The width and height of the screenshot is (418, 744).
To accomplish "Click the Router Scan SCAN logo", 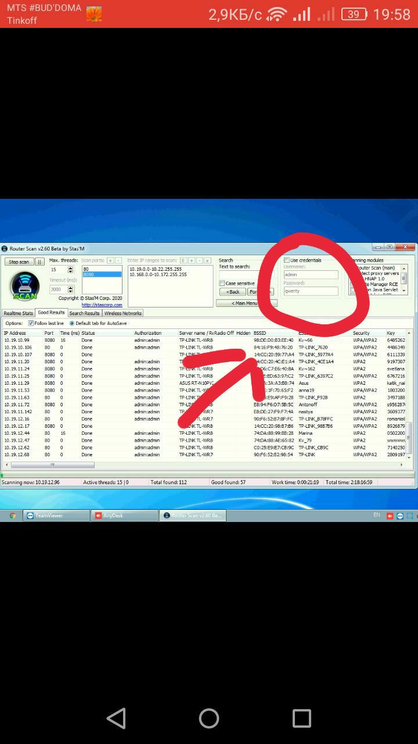I will 25,286.
